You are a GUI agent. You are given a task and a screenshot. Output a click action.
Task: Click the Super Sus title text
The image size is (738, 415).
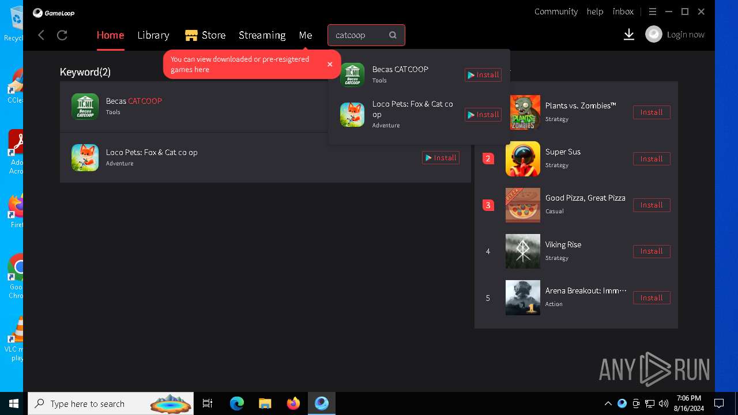pyautogui.click(x=563, y=152)
